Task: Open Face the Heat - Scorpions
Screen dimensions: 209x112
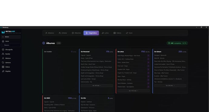Action: [x=88, y=105]
